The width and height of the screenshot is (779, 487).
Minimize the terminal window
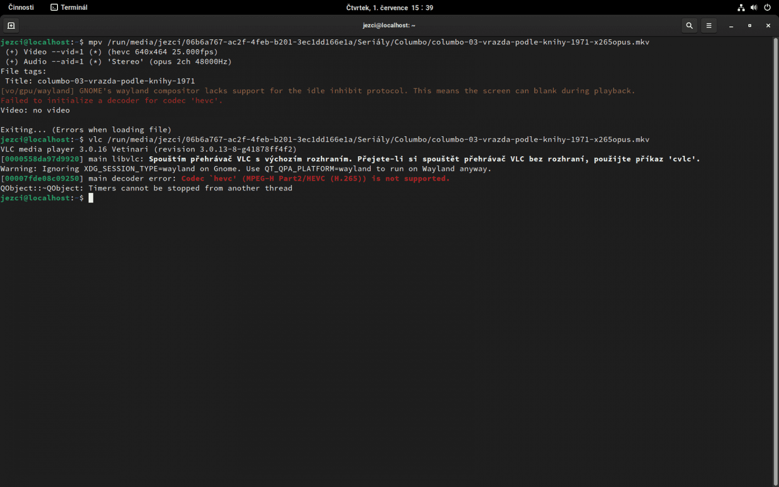(x=731, y=25)
